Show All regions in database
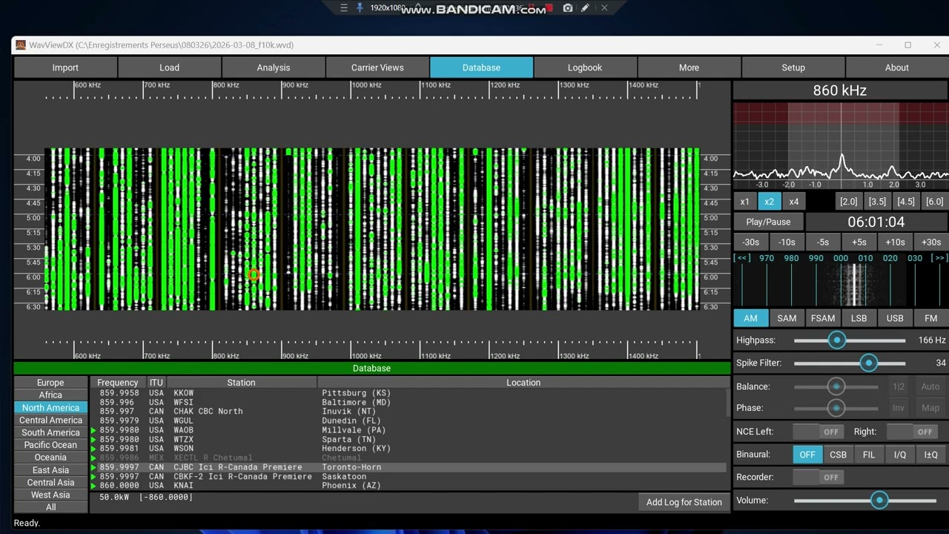 pos(50,507)
